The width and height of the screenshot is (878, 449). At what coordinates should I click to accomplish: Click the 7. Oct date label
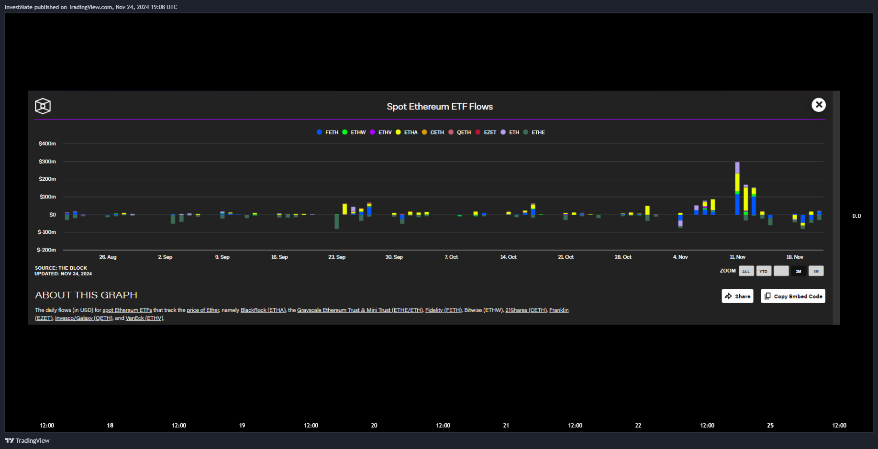point(451,257)
